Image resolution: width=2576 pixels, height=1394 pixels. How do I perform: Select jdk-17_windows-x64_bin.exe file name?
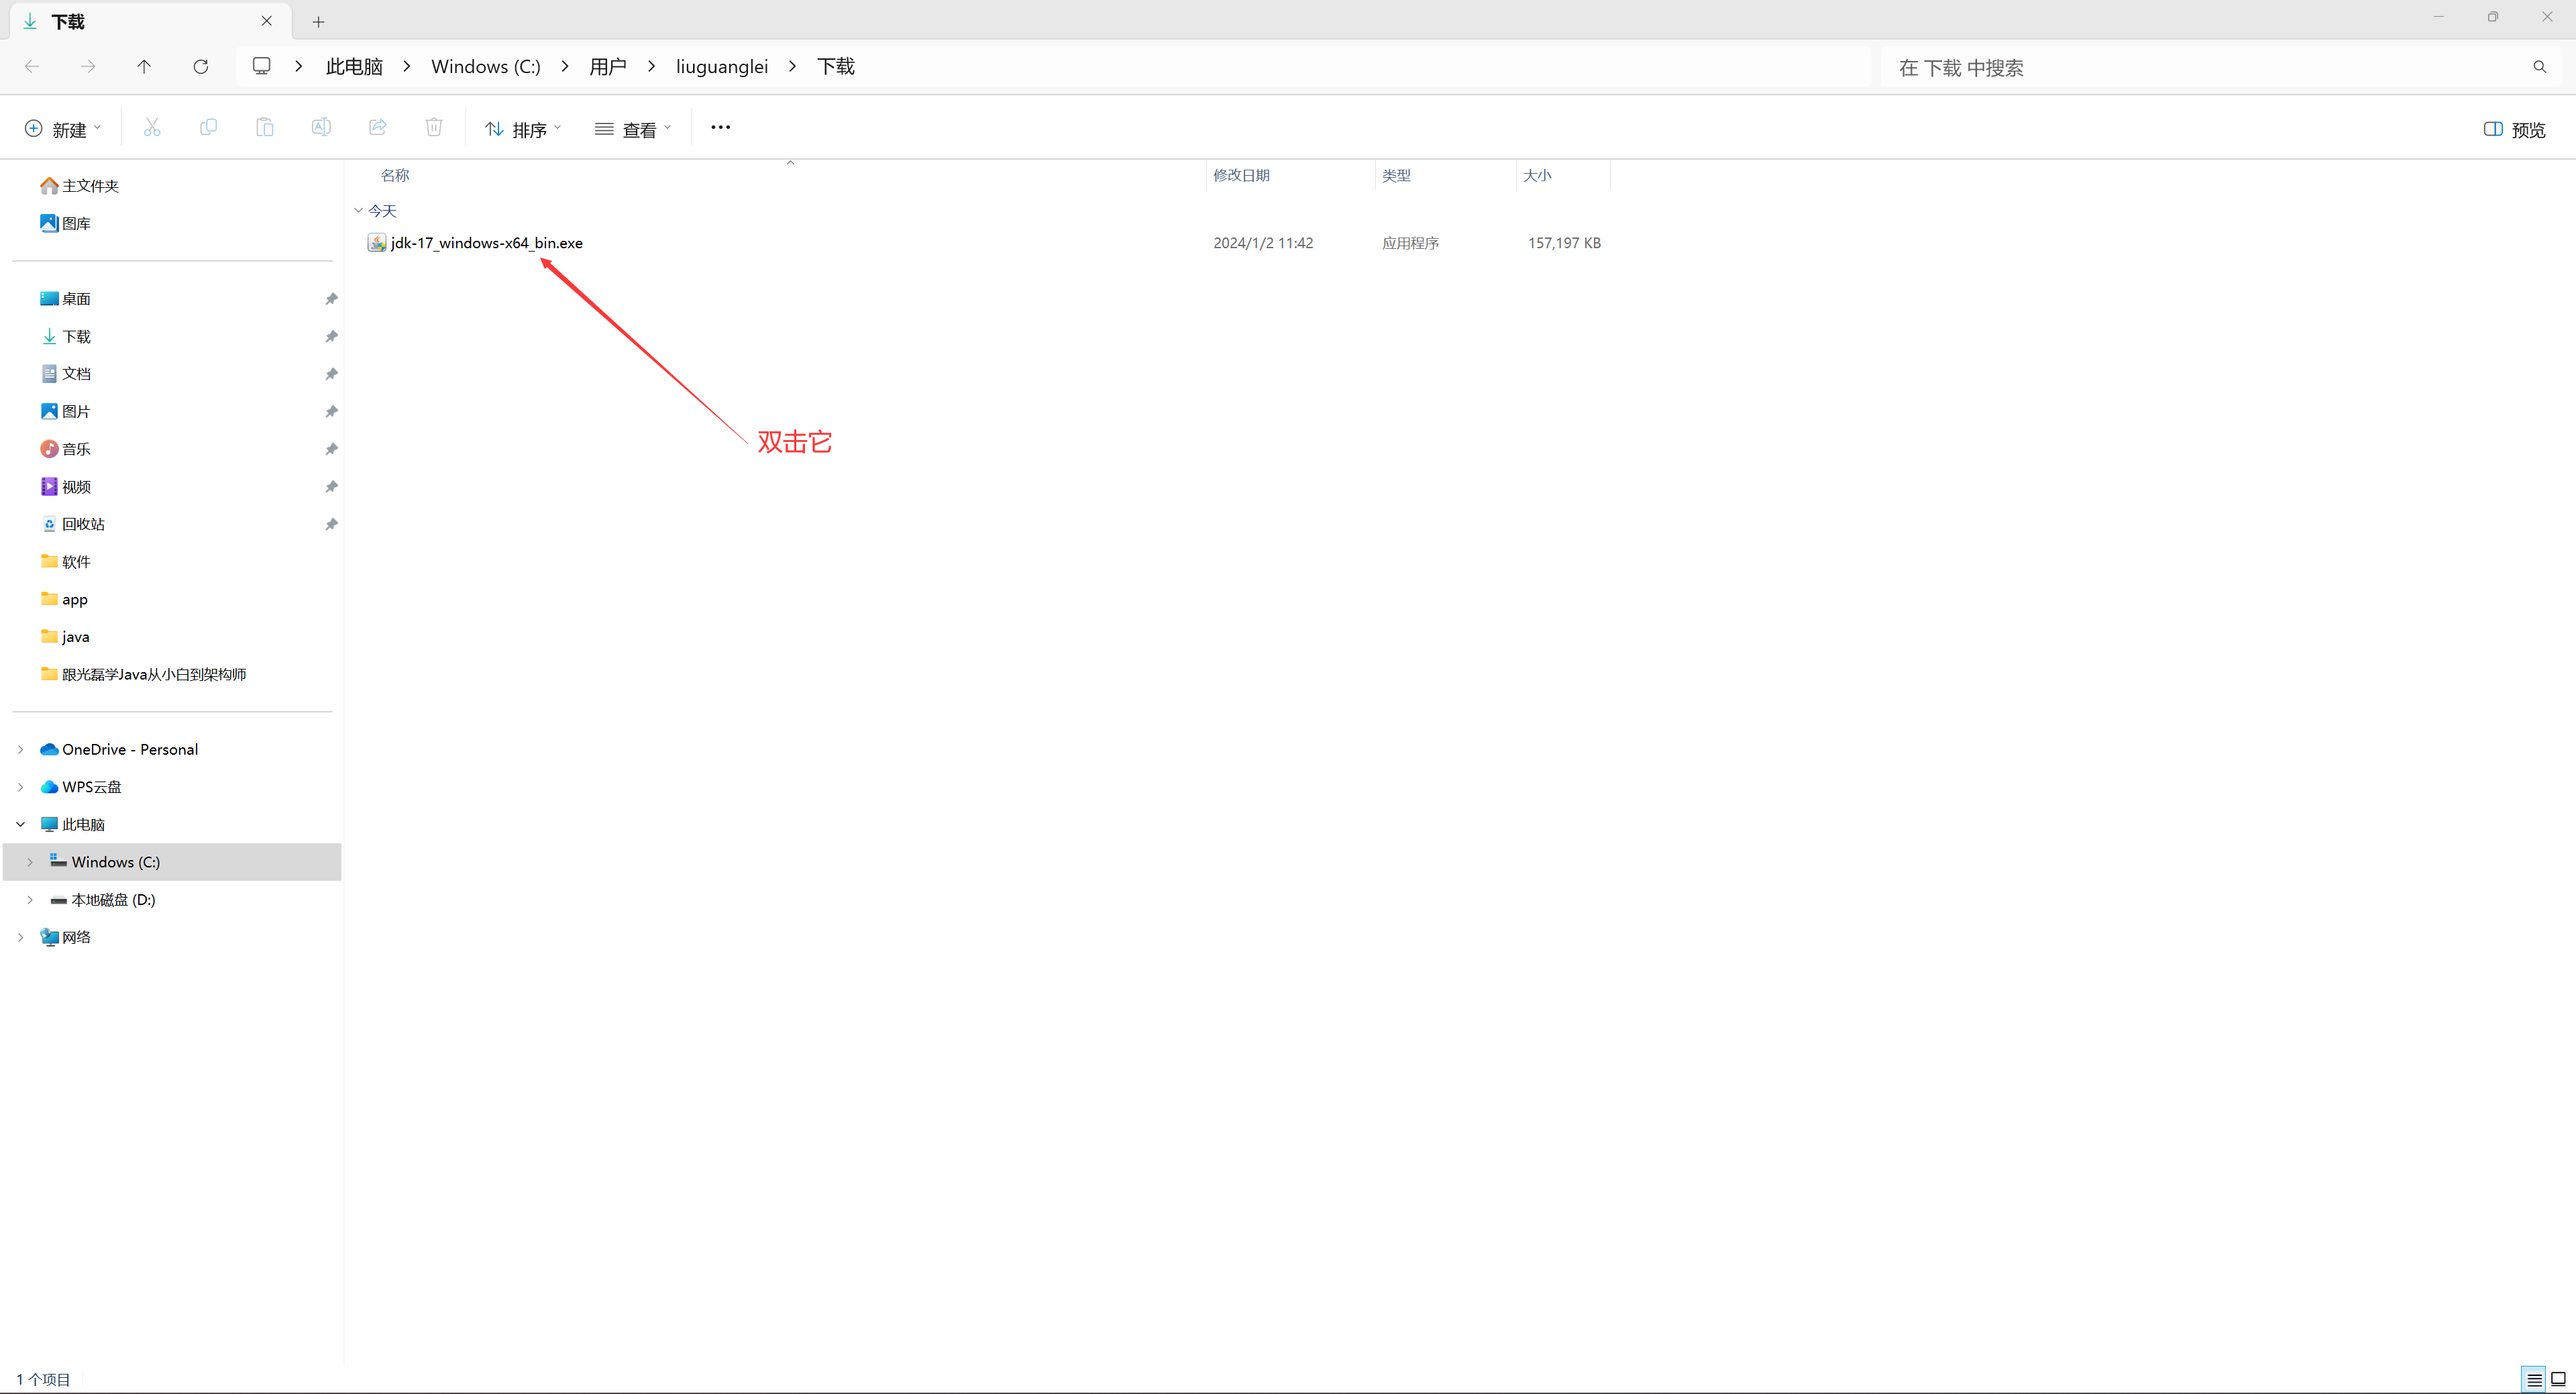tap(486, 243)
